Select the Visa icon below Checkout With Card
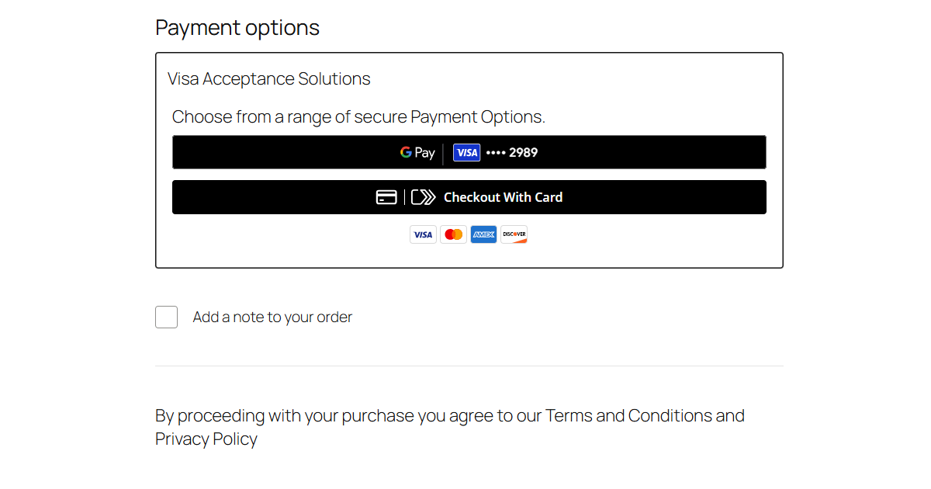Image resolution: width=931 pixels, height=489 pixels. click(423, 234)
